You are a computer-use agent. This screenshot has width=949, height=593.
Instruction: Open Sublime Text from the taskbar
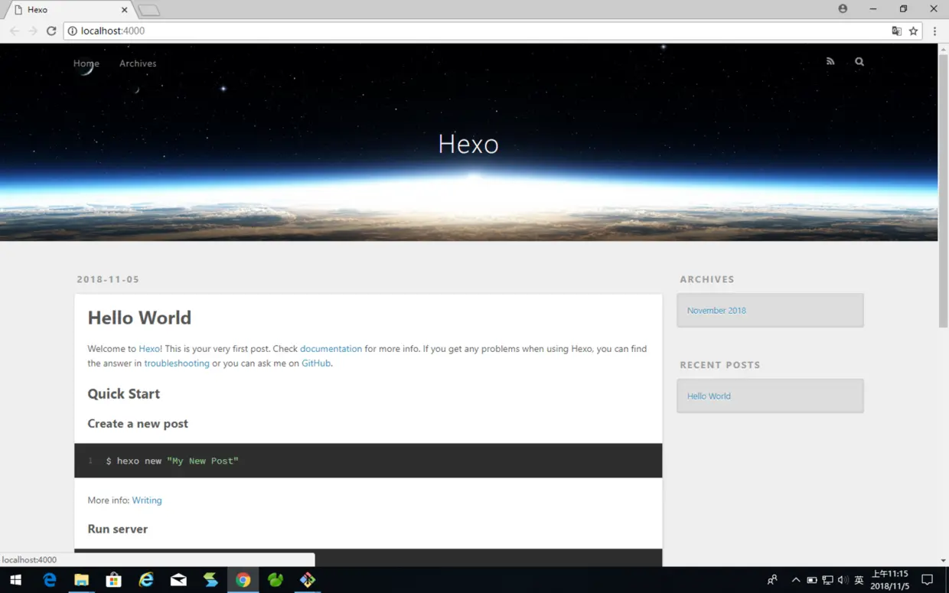pos(210,580)
